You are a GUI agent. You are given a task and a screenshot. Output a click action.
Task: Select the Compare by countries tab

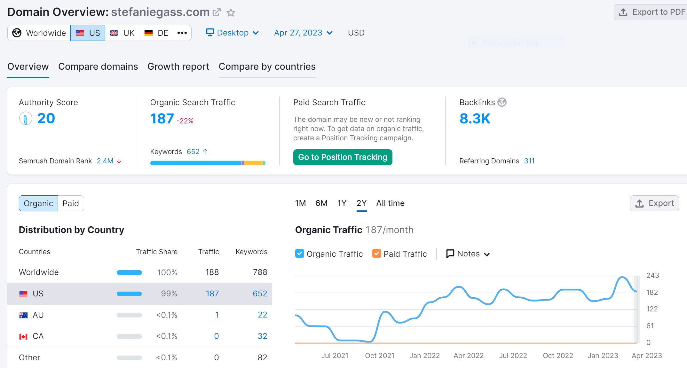pos(268,66)
